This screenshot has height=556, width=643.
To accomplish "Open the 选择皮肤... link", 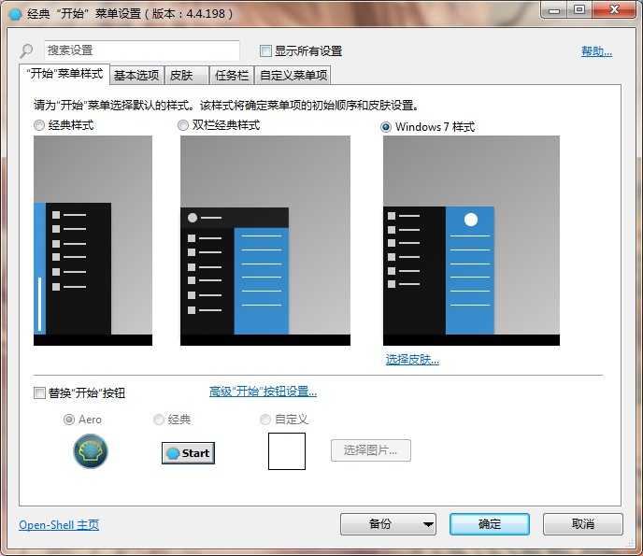I will coord(412,359).
